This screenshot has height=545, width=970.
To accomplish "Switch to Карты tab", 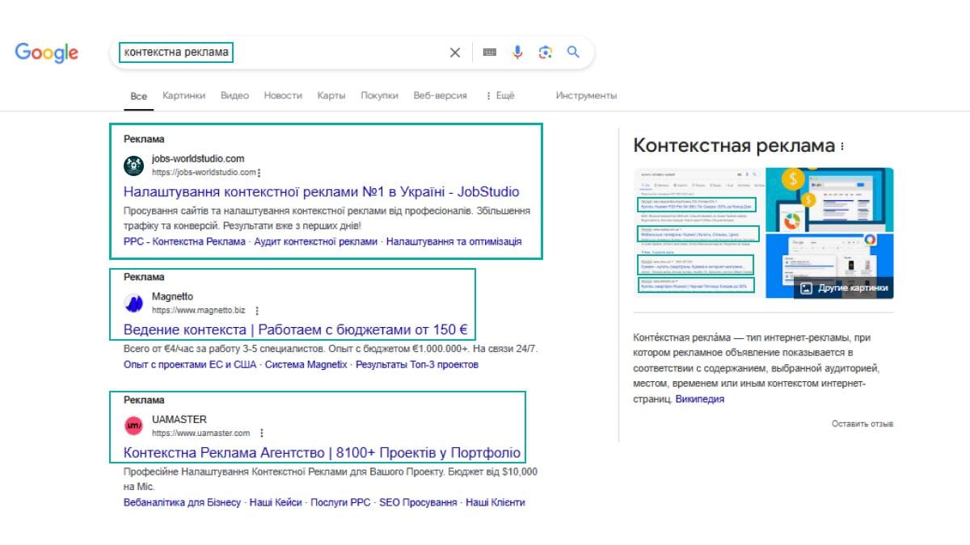I will (x=331, y=95).
